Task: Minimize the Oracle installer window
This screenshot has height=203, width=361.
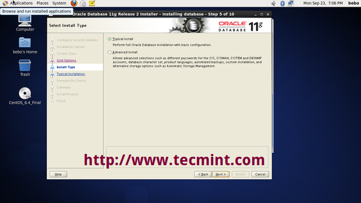Action: 256,14
